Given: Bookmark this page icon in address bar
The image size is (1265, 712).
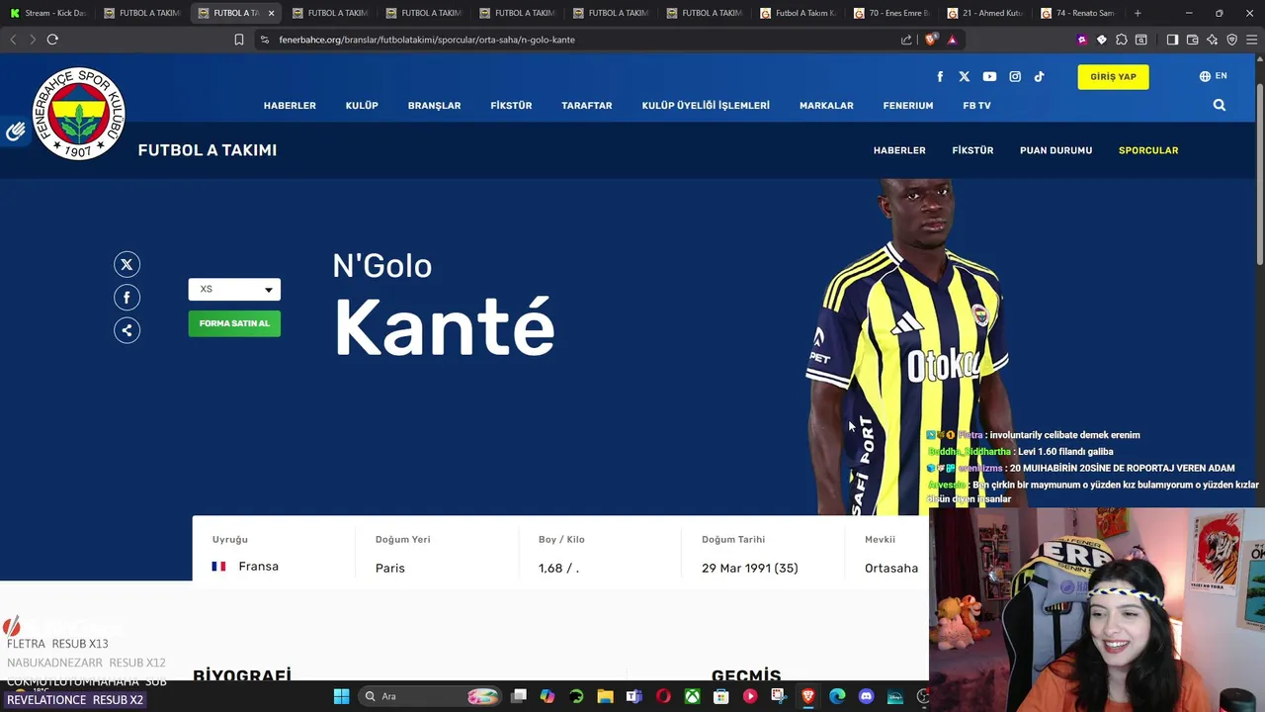Looking at the screenshot, I should pos(239,40).
